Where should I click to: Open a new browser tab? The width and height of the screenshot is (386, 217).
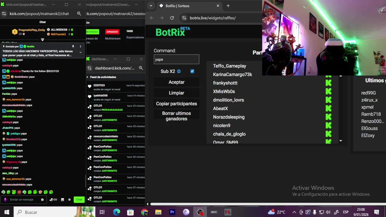(x=228, y=6)
